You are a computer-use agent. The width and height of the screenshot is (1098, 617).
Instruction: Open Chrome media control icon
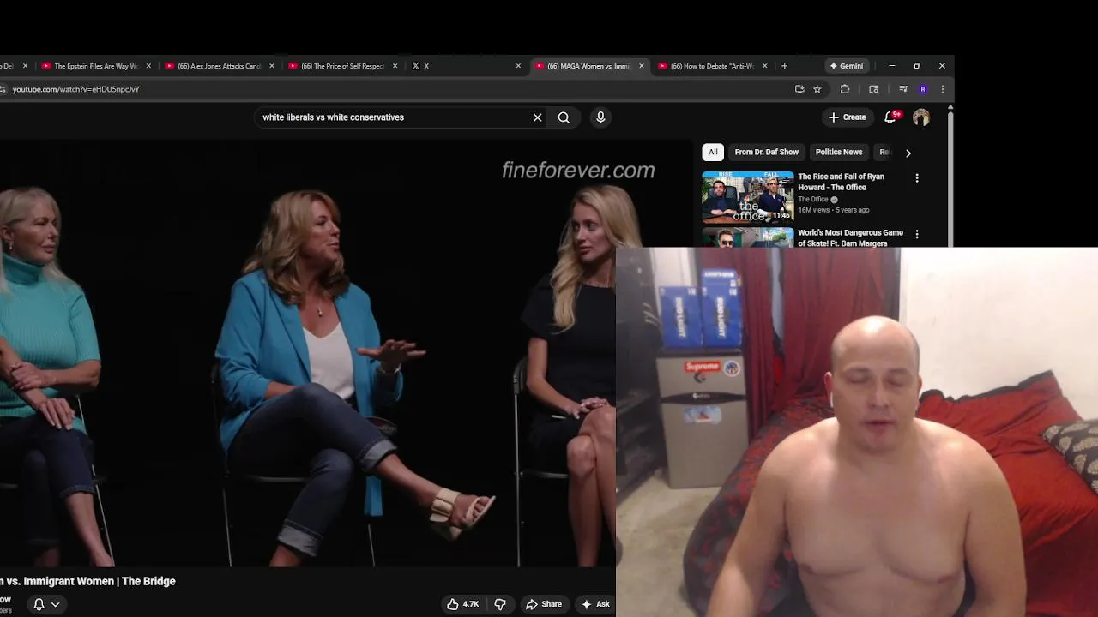point(903,89)
